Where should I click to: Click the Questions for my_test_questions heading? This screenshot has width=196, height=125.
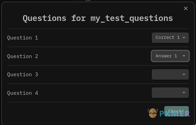point(98,19)
